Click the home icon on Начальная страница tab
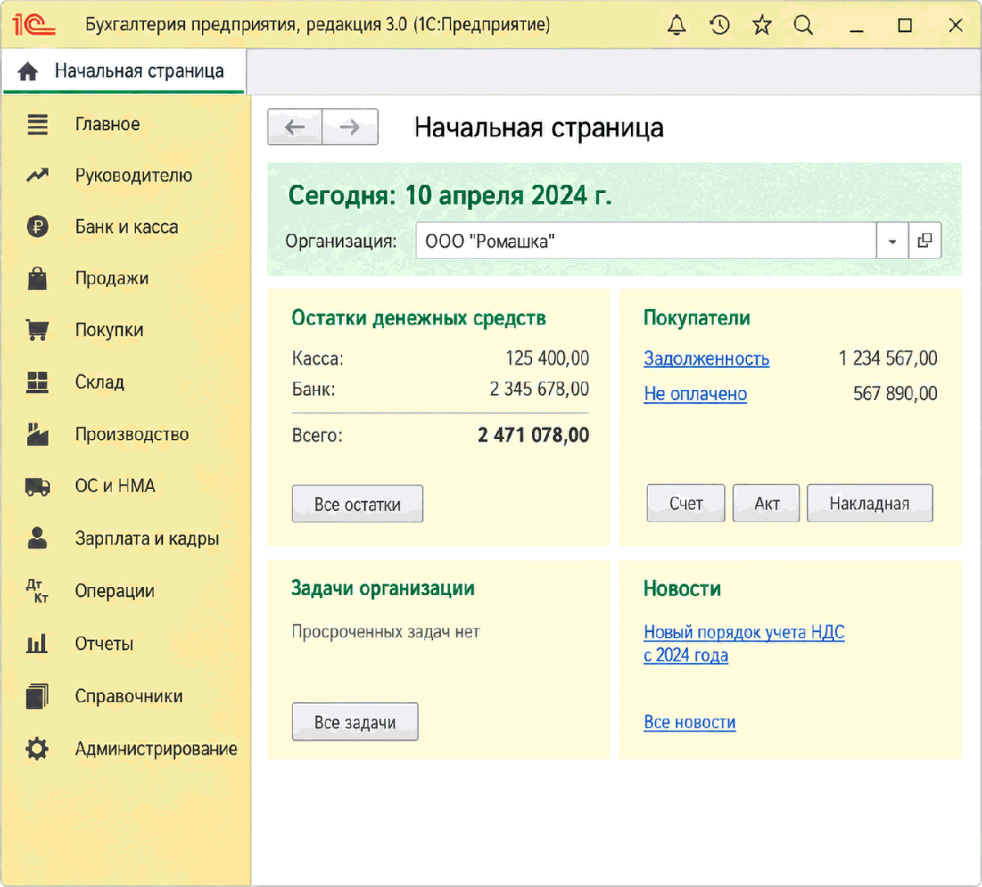 28,72
